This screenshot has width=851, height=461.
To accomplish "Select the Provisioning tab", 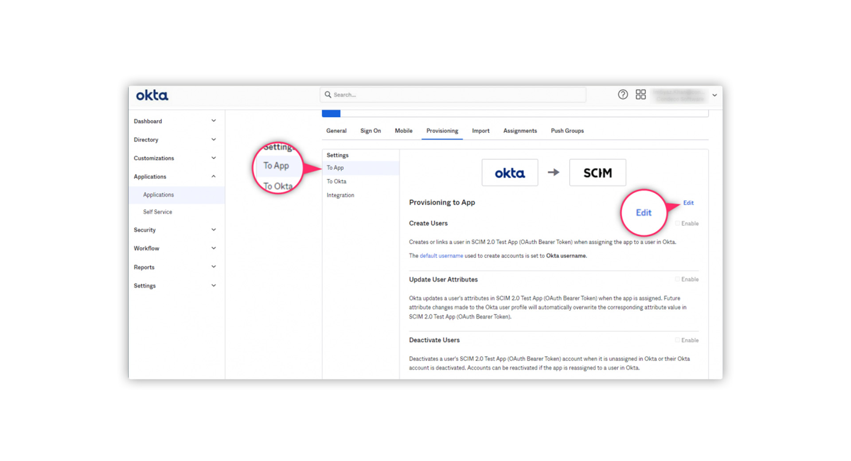I will [x=442, y=131].
